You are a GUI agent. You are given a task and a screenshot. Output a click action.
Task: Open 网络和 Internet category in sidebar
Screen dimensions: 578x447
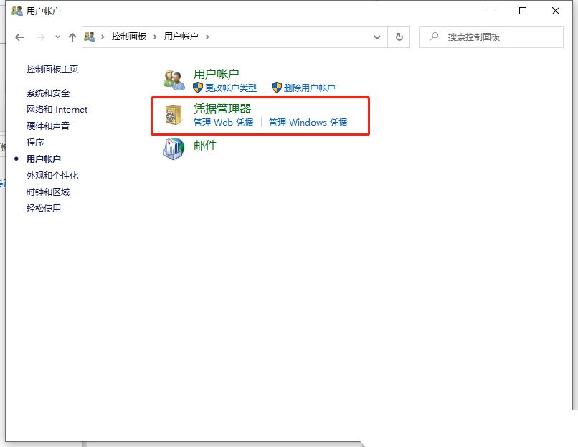tap(57, 110)
